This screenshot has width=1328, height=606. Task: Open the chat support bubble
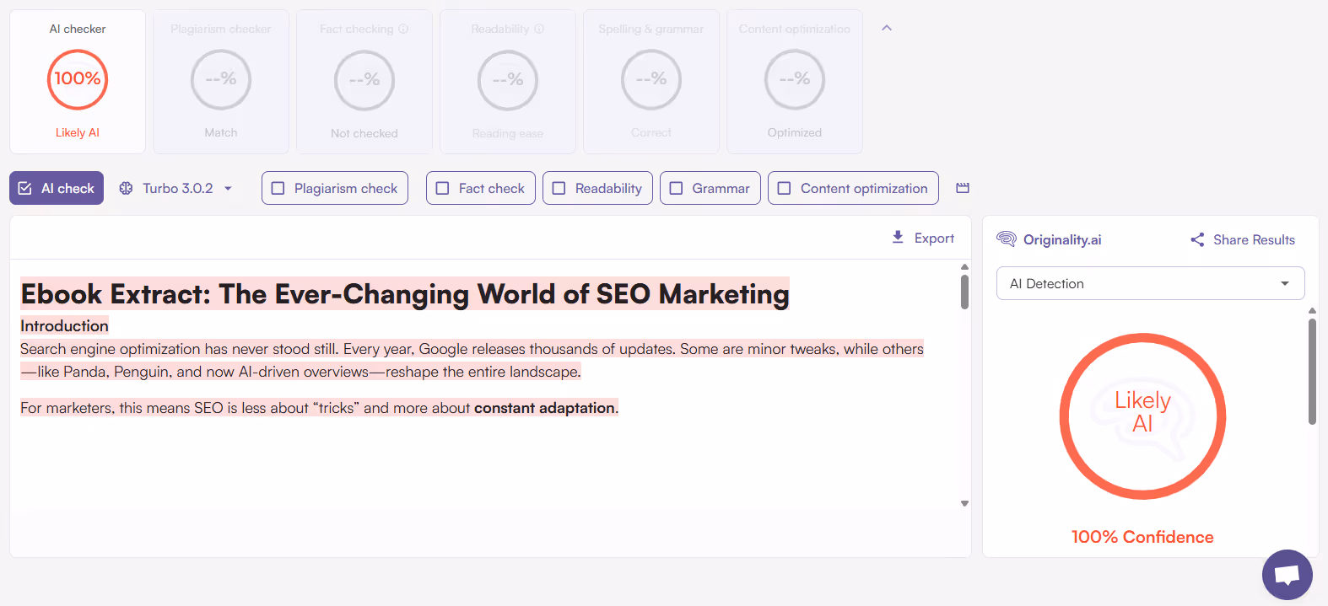(1288, 575)
